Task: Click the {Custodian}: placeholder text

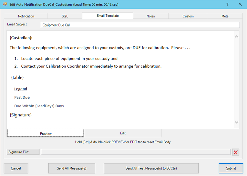Action: pyautogui.click(x=21, y=38)
